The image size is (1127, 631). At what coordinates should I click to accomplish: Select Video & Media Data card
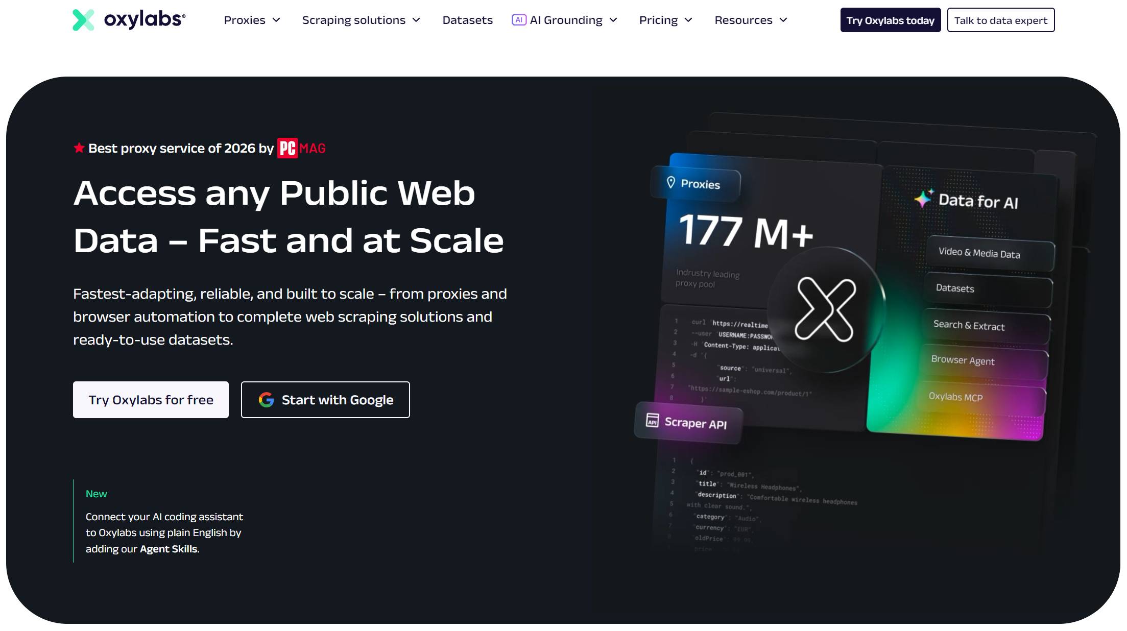[x=990, y=253]
